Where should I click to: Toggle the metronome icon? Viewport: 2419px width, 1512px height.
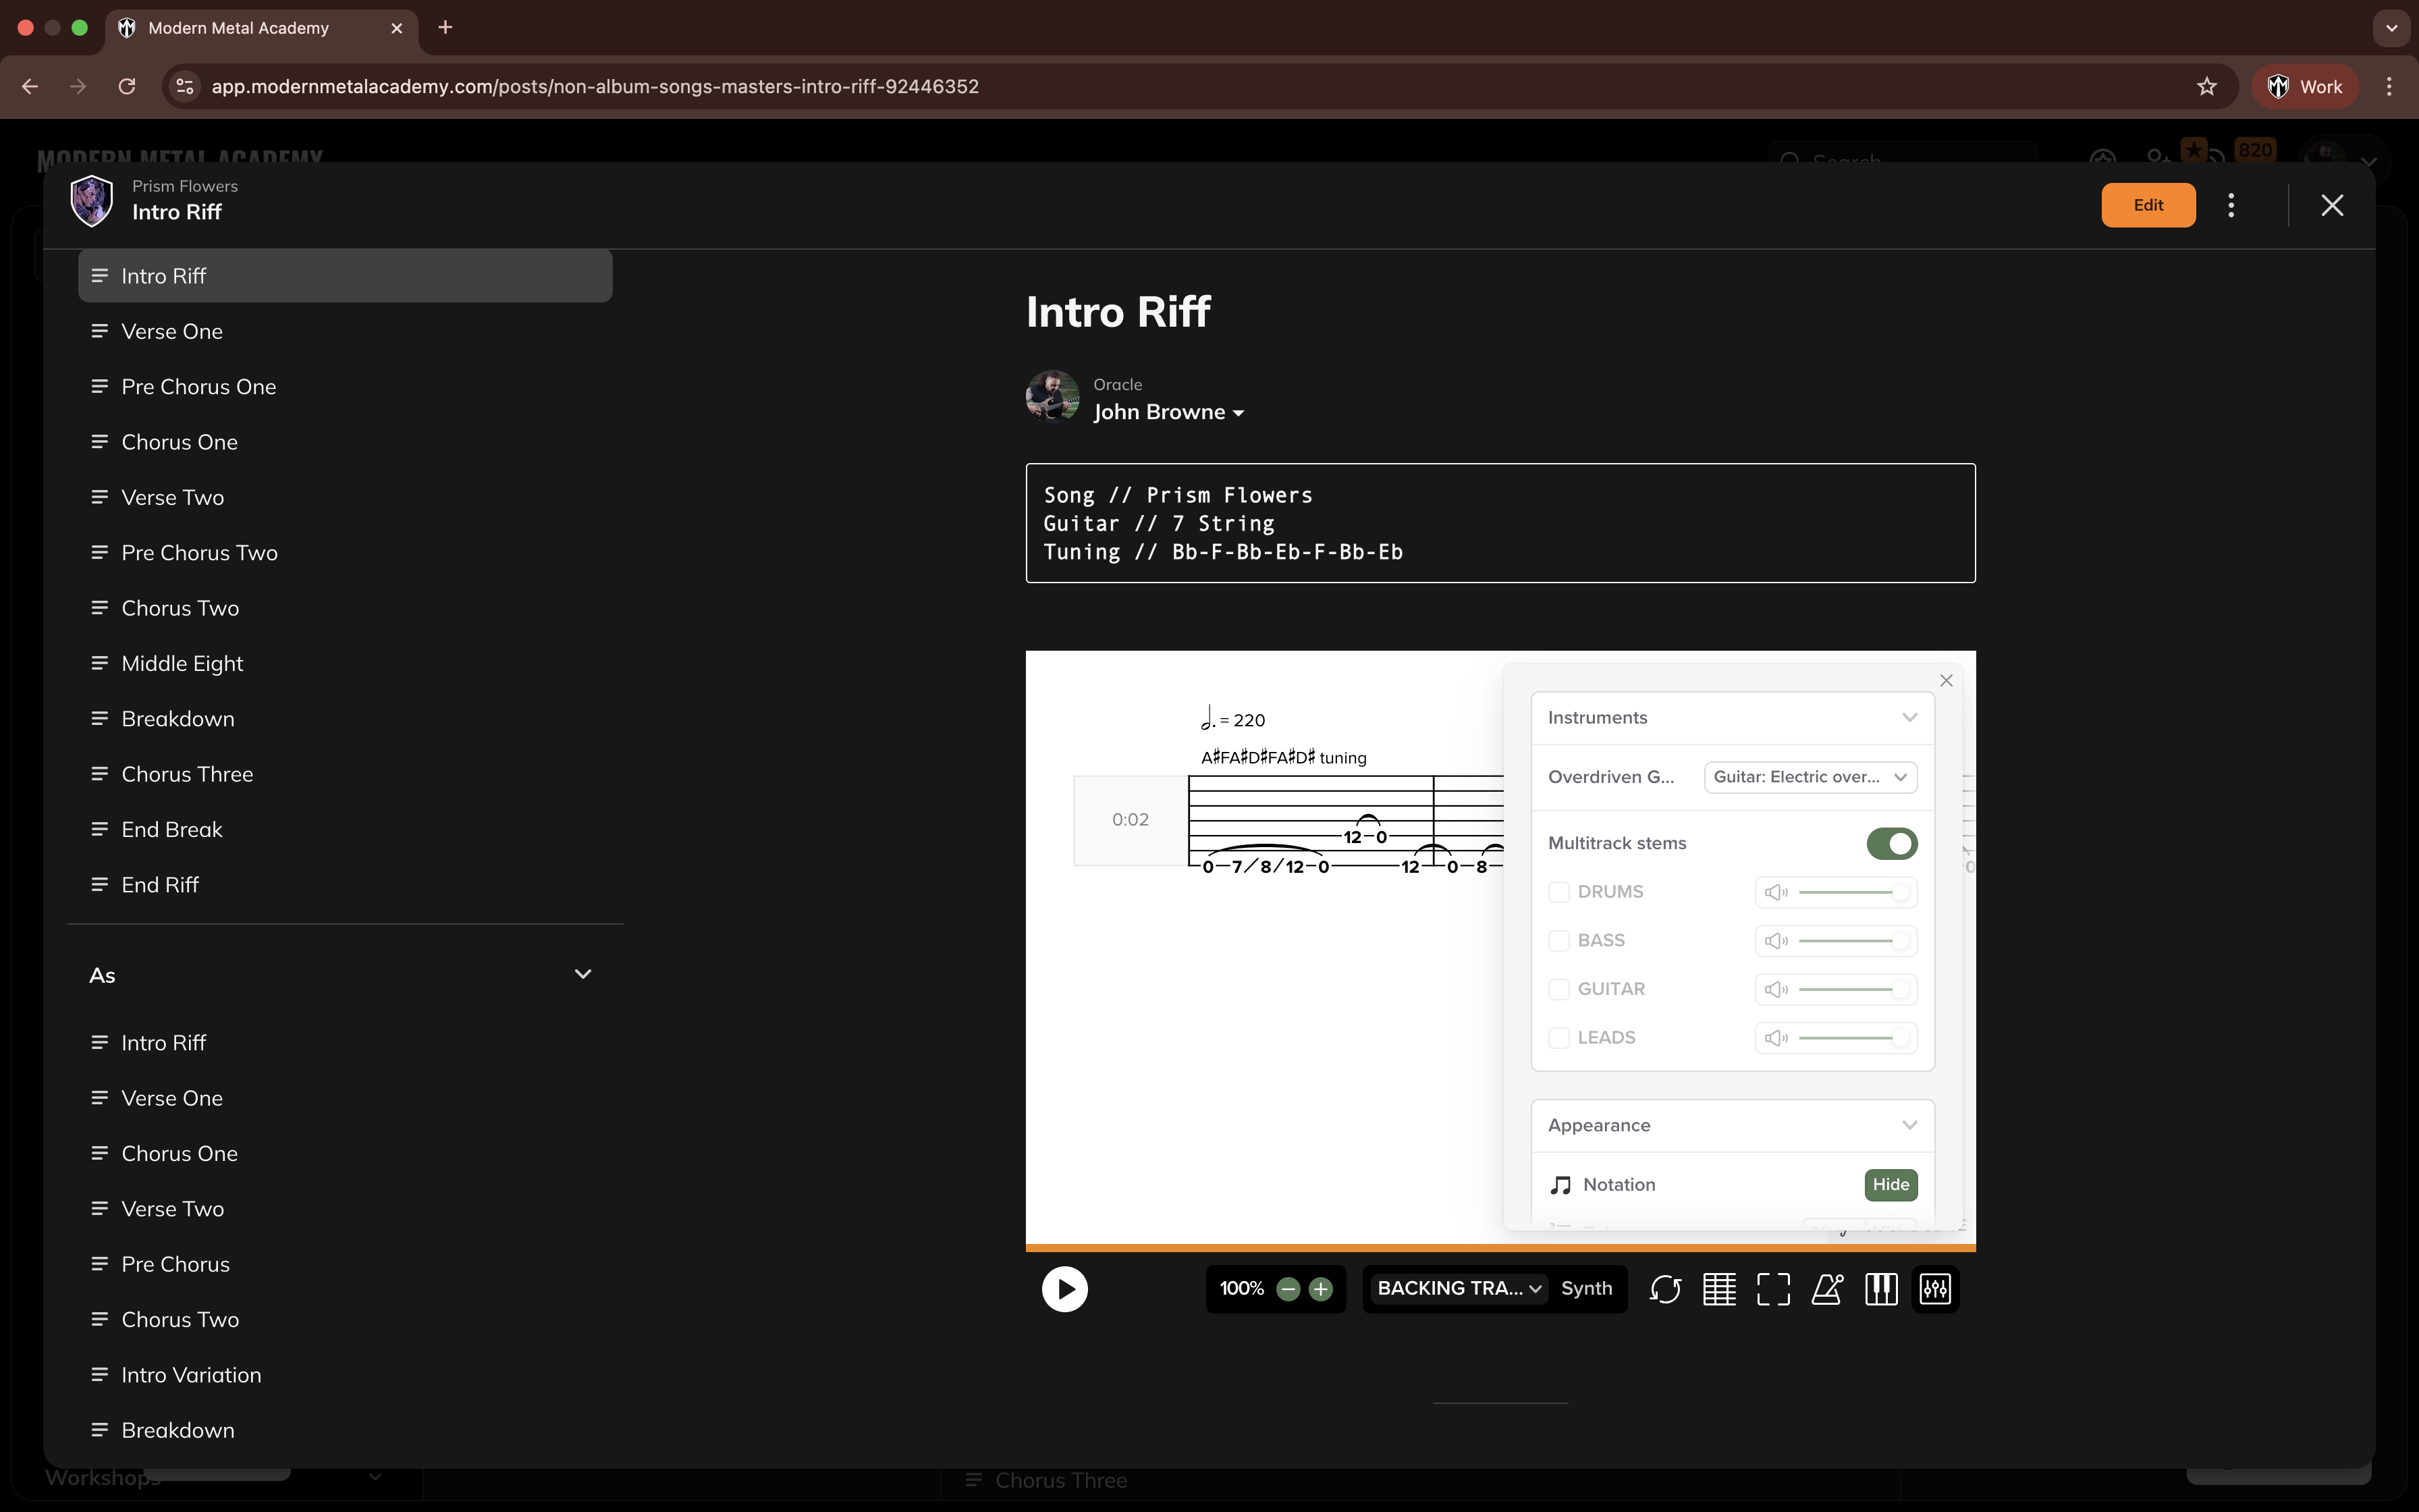point(1827,1289)
